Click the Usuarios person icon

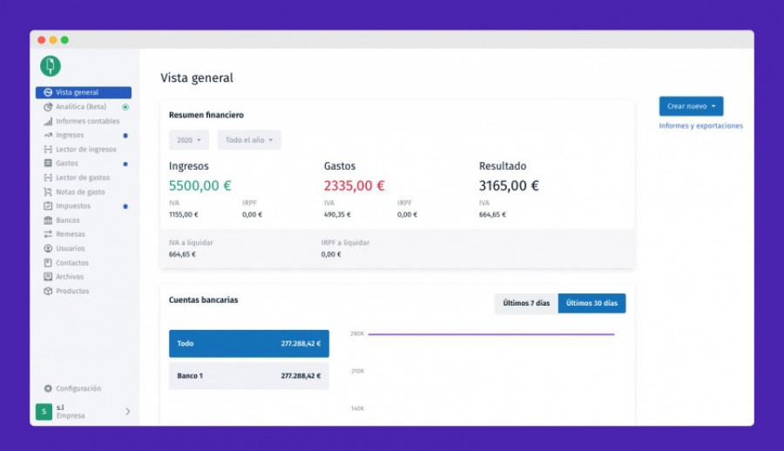pos(48,248)
